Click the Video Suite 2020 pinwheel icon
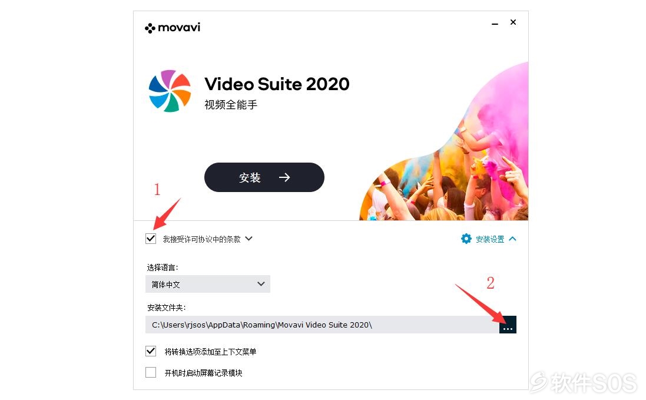The width and height of the screenshot is (646, 400). pos(170,91)
